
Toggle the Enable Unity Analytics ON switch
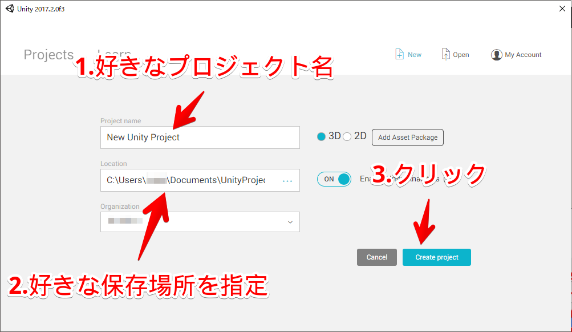tap(334, 179)
